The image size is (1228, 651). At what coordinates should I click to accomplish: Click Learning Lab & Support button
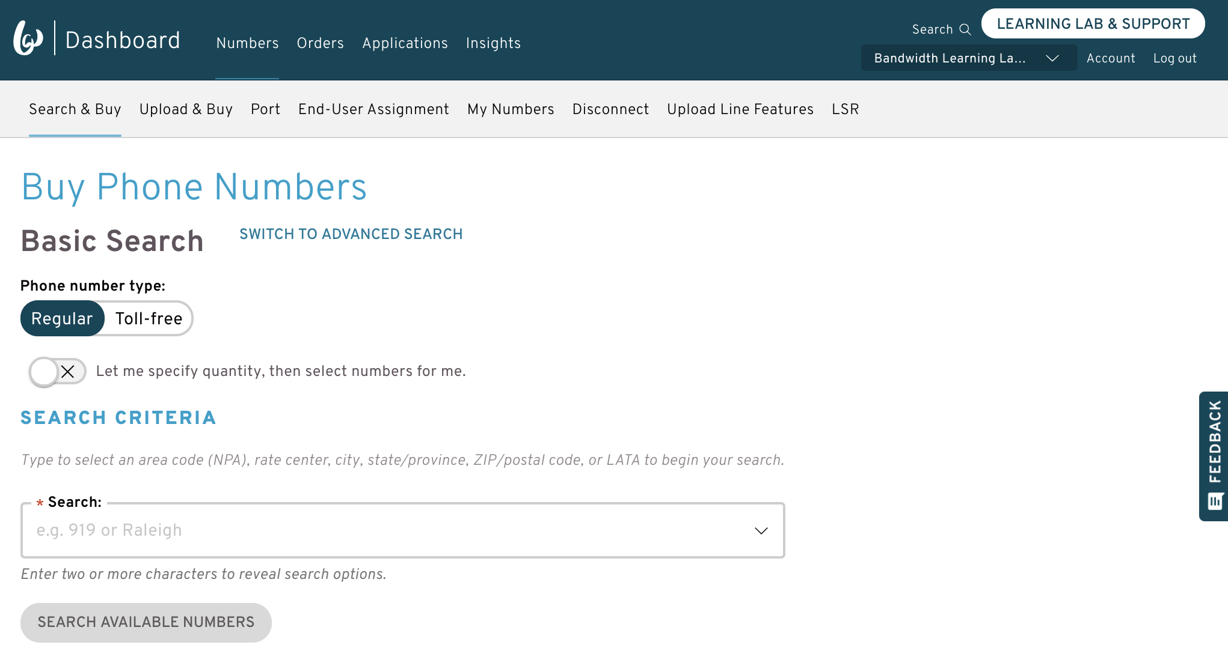click(x=1093, y=23)
